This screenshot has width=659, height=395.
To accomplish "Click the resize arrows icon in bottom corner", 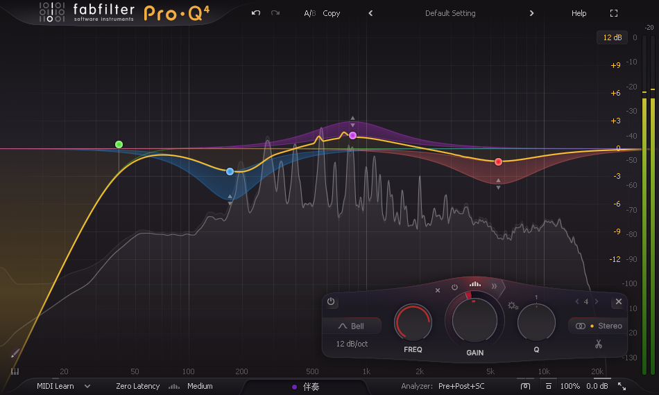I will 622,386.
